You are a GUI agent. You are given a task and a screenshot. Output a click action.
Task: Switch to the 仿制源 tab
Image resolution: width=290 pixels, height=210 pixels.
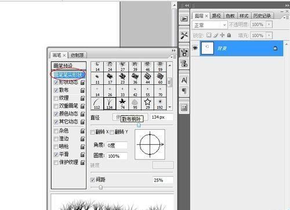coord(77,55)
